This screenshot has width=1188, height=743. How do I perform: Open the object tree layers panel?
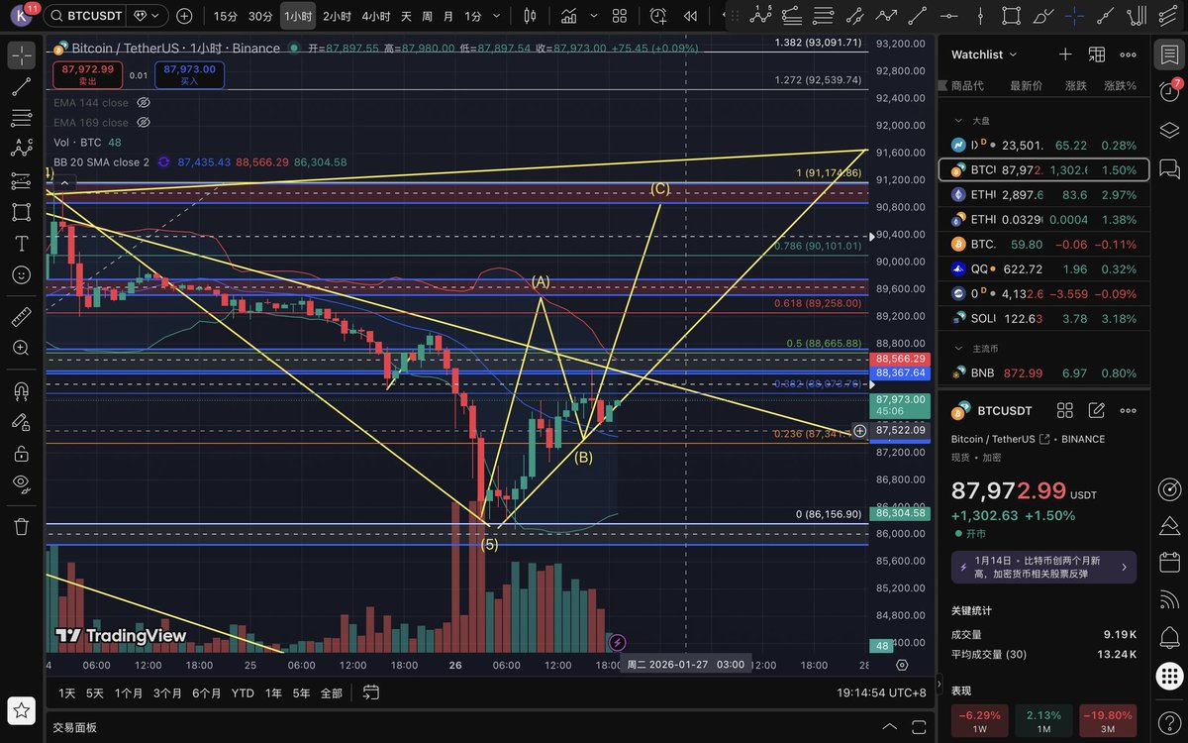pyautogui.click(x=1169, y=130)
